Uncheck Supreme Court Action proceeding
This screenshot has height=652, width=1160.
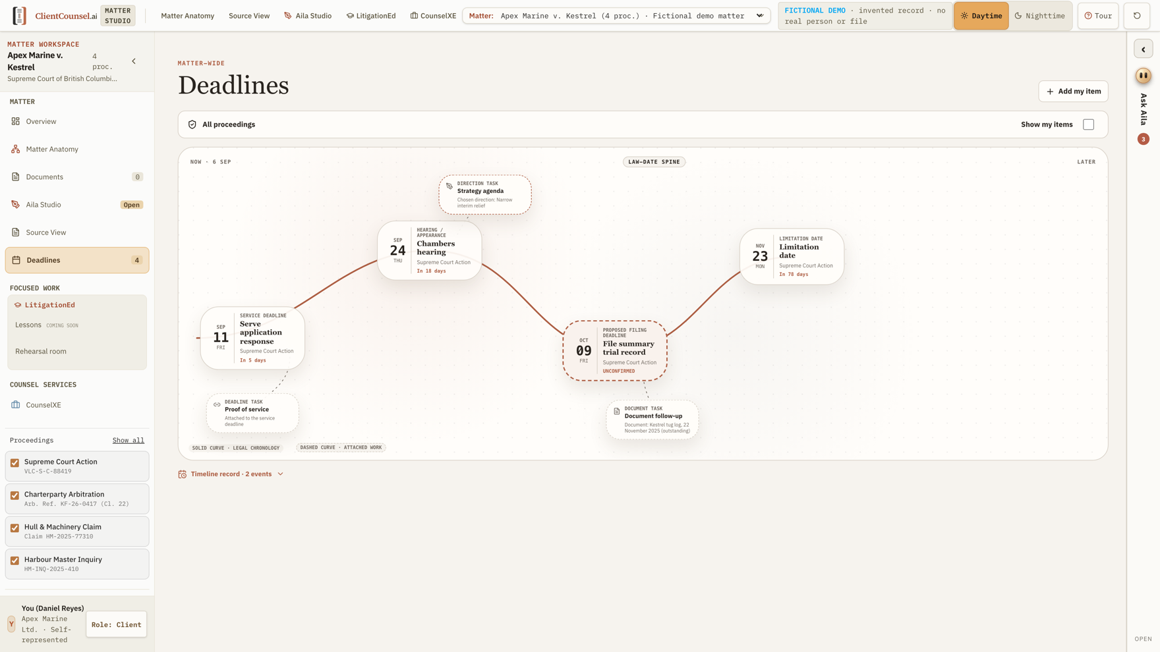pos(15,463)
